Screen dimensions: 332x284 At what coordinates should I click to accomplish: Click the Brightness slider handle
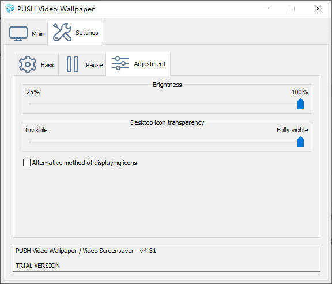300,104
